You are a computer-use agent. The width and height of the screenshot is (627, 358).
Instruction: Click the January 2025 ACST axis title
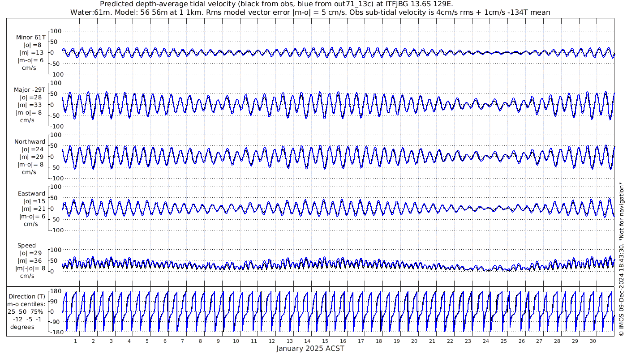[310, 349]
